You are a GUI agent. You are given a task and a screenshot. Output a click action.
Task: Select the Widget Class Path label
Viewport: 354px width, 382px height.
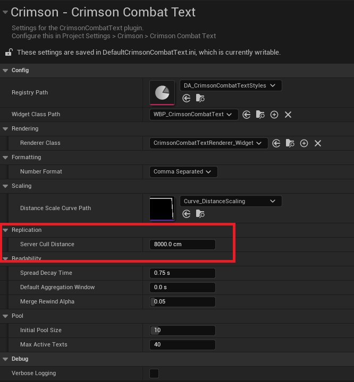coord(36,114)
